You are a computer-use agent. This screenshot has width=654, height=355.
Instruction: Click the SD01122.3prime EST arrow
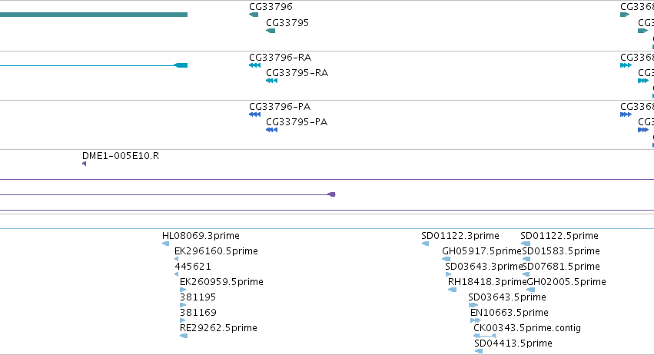[426, 244]
